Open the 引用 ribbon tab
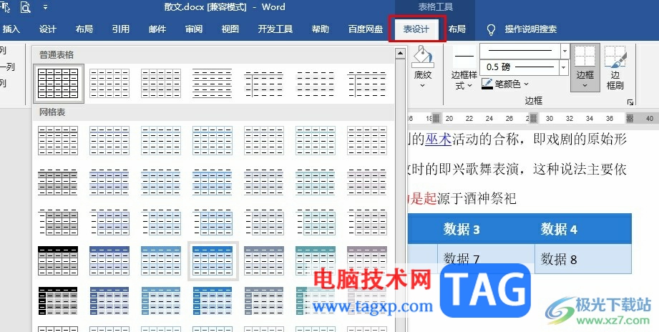 tap(121, 29)
